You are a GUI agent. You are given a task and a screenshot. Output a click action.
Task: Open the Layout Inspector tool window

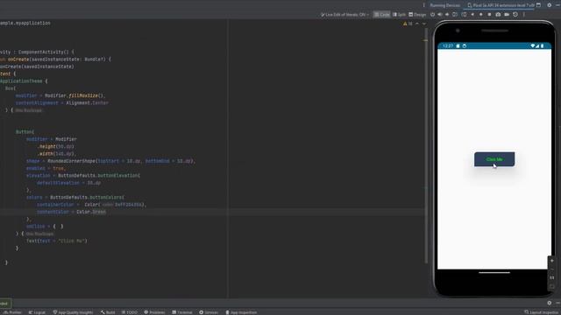[x=542, y=312]
